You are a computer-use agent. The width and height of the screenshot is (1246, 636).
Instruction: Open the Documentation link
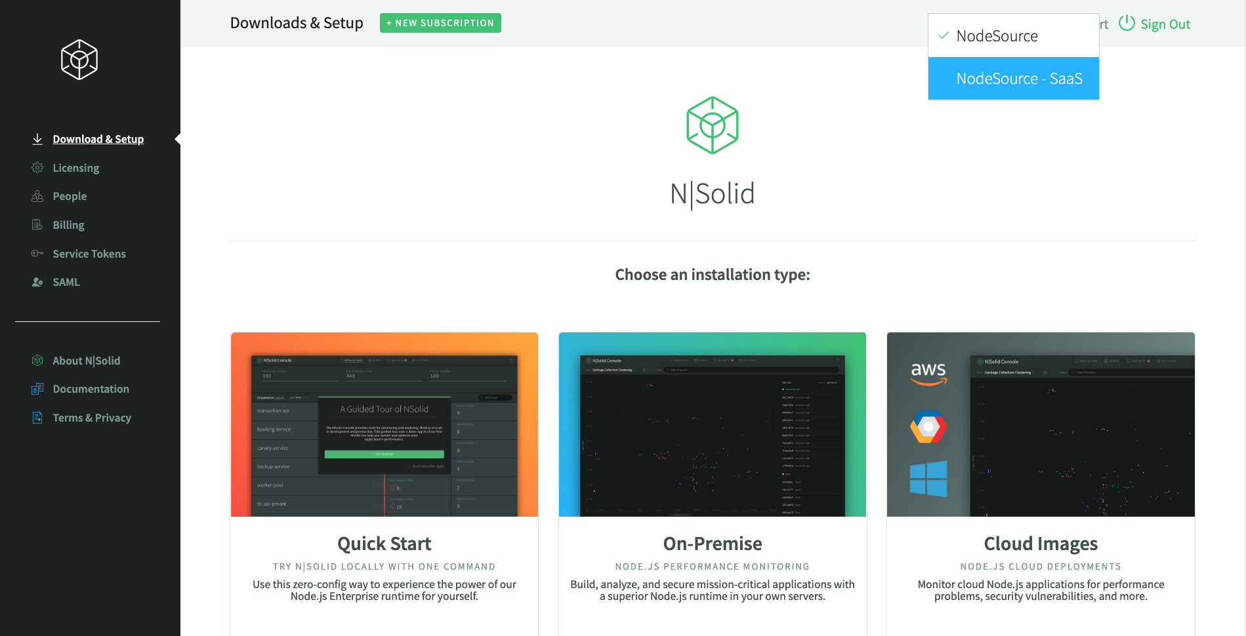coord(91,389)
